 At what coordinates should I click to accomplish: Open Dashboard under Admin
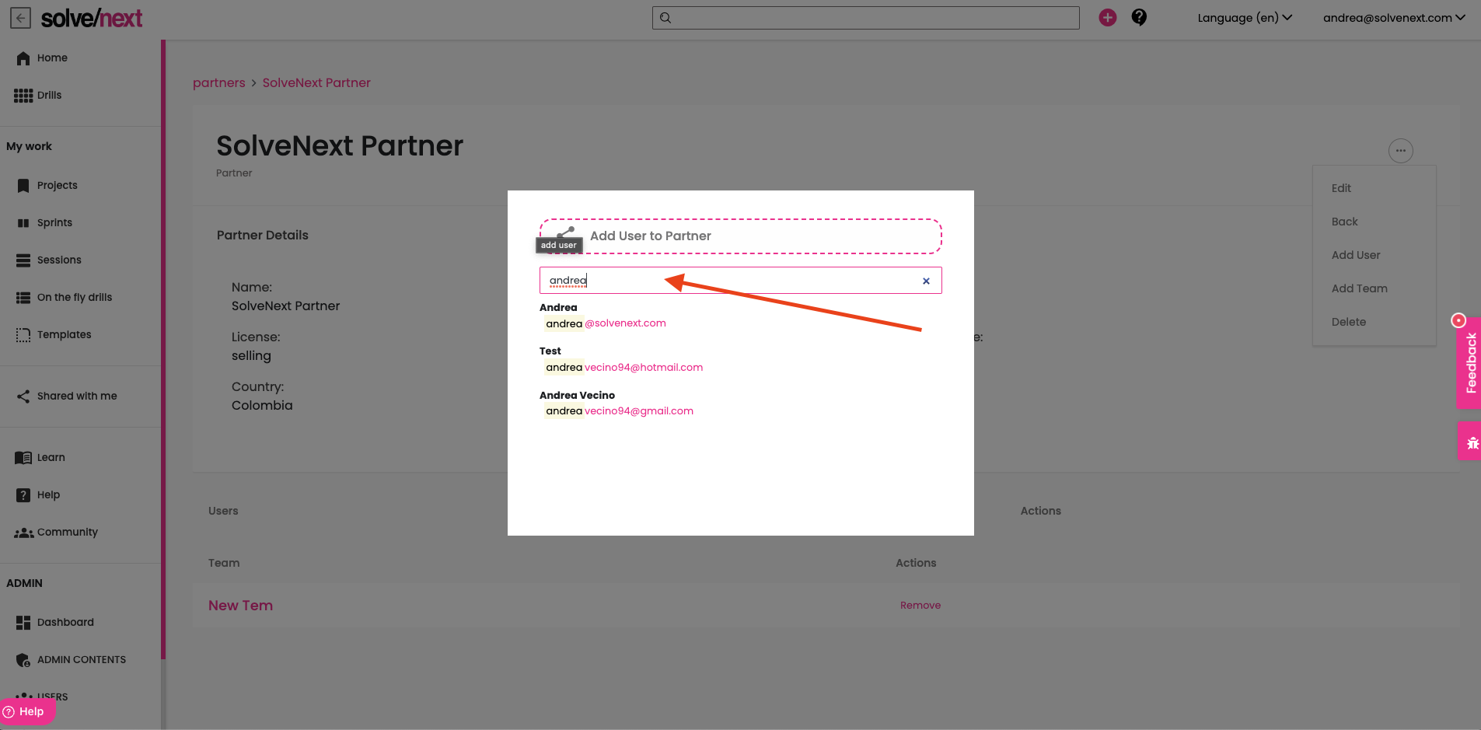65,623
